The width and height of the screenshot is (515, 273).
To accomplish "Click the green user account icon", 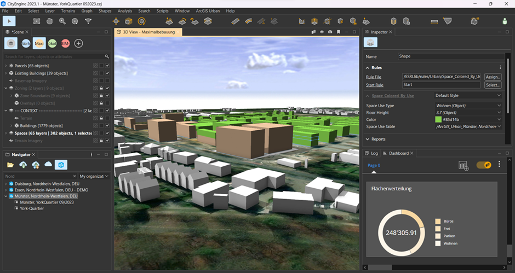I will click(505, 21).
